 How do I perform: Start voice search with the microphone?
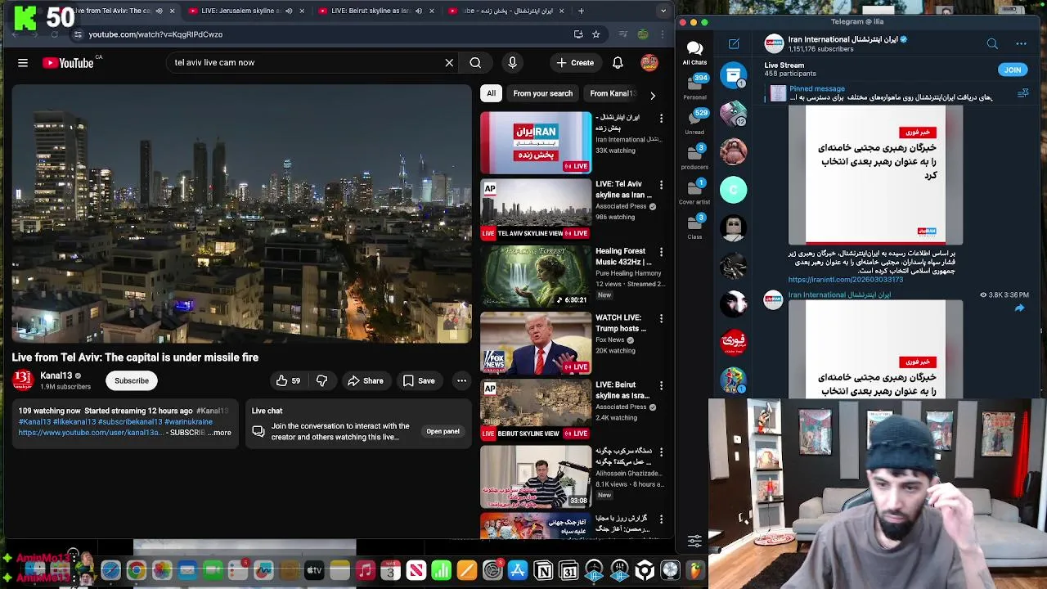point(513,63)
